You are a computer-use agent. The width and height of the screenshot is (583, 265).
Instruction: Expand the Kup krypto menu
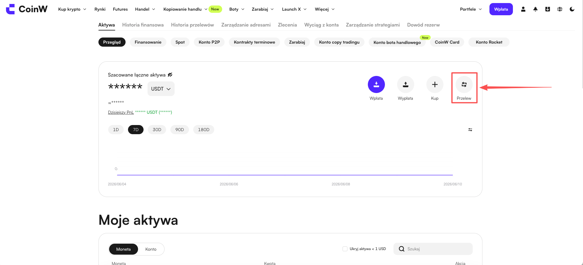tap(72, 9)
